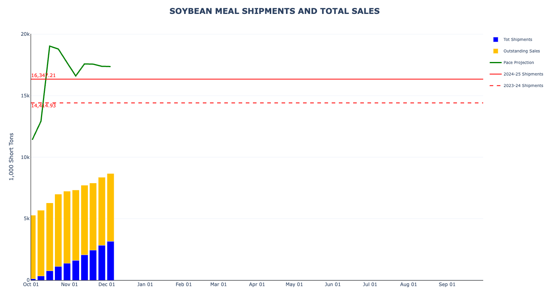554x300 pixels.
Task: Click the May 01 x-axis tick label
Action: click(294, 285)
